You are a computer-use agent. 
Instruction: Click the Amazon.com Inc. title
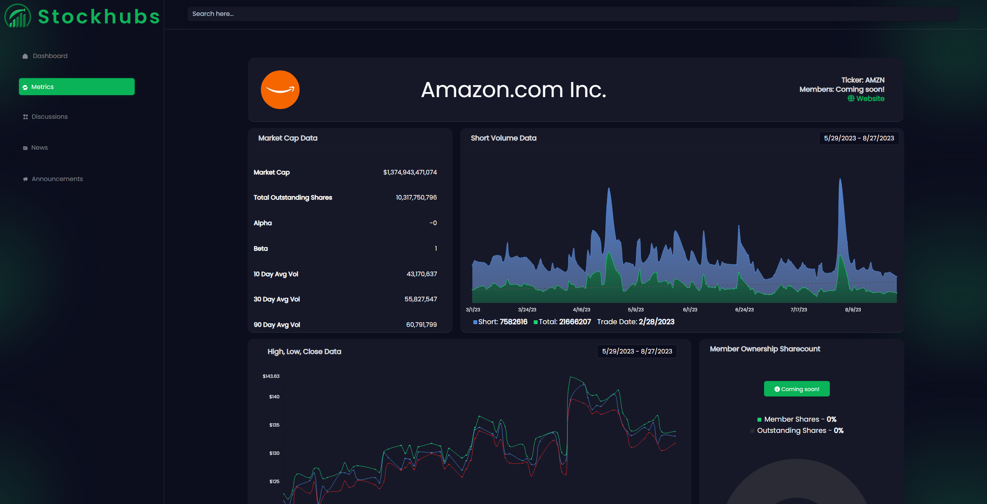(x=514, y=90)
